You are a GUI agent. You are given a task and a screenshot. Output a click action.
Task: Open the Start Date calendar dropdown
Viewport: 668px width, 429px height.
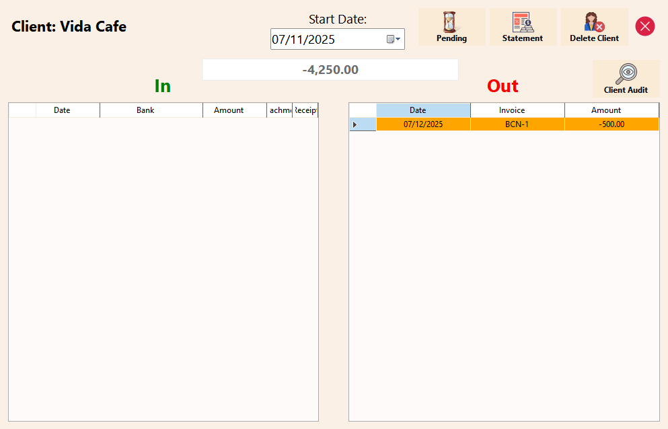(394, 40)
